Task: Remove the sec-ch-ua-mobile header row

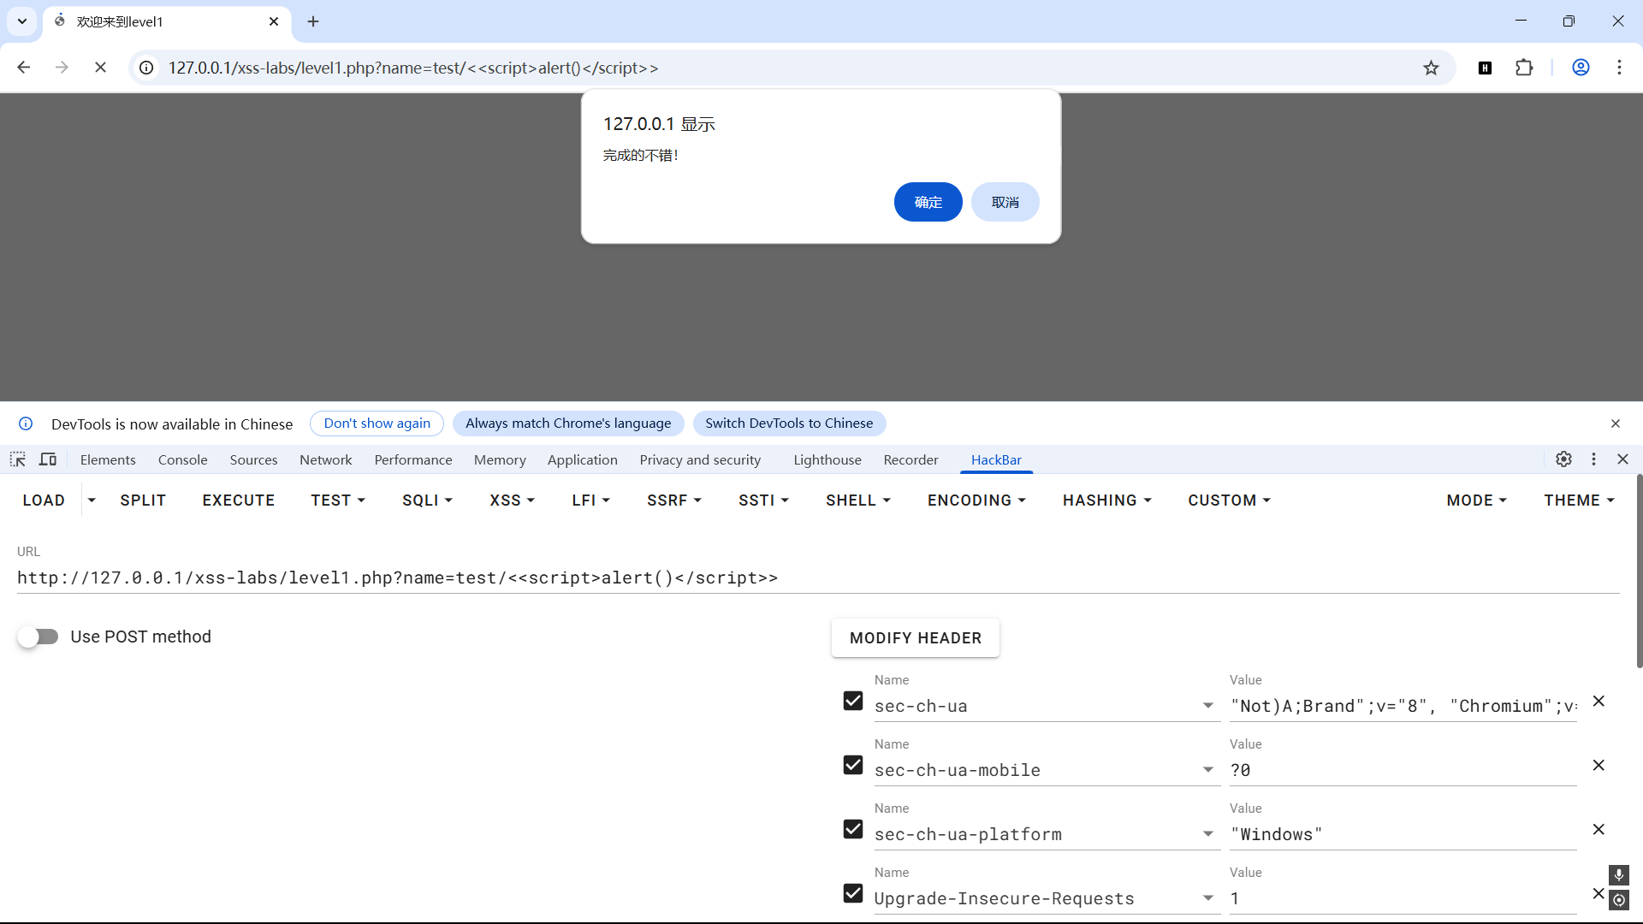Action: (x=1599, y=765)
